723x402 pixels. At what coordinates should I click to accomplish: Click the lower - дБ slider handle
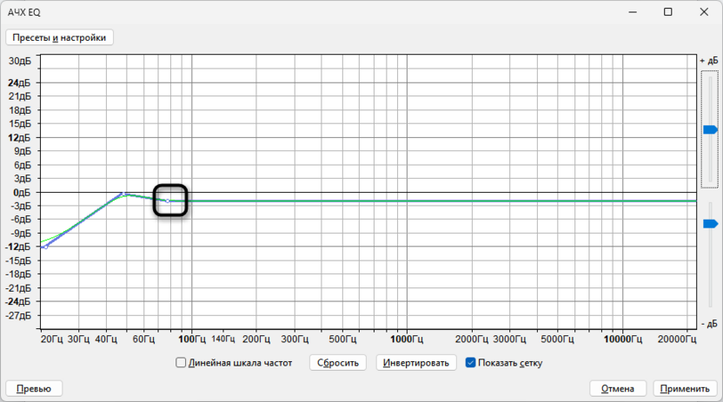[710, 224]
